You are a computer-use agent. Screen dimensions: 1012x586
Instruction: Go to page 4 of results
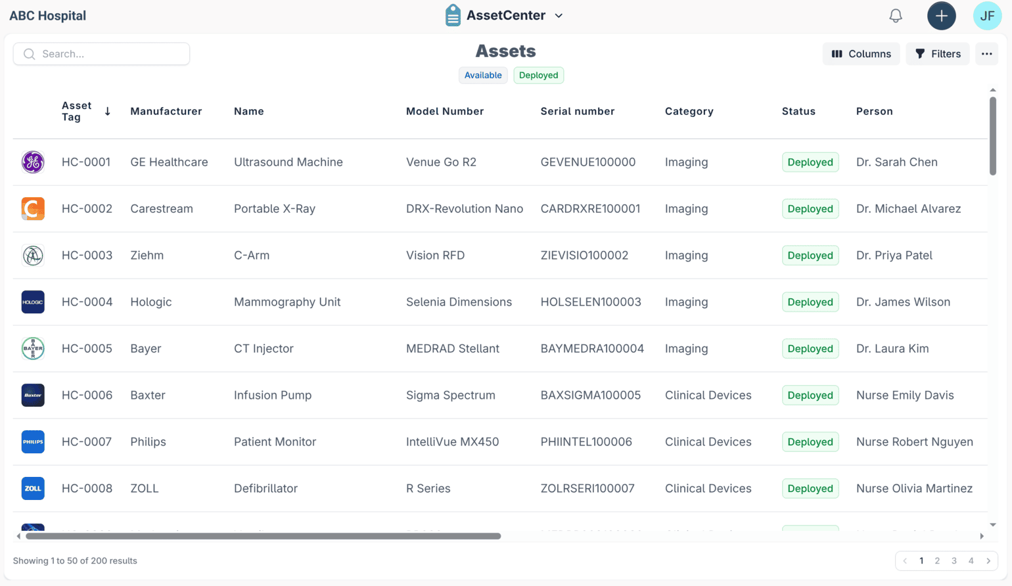point(971,561)
